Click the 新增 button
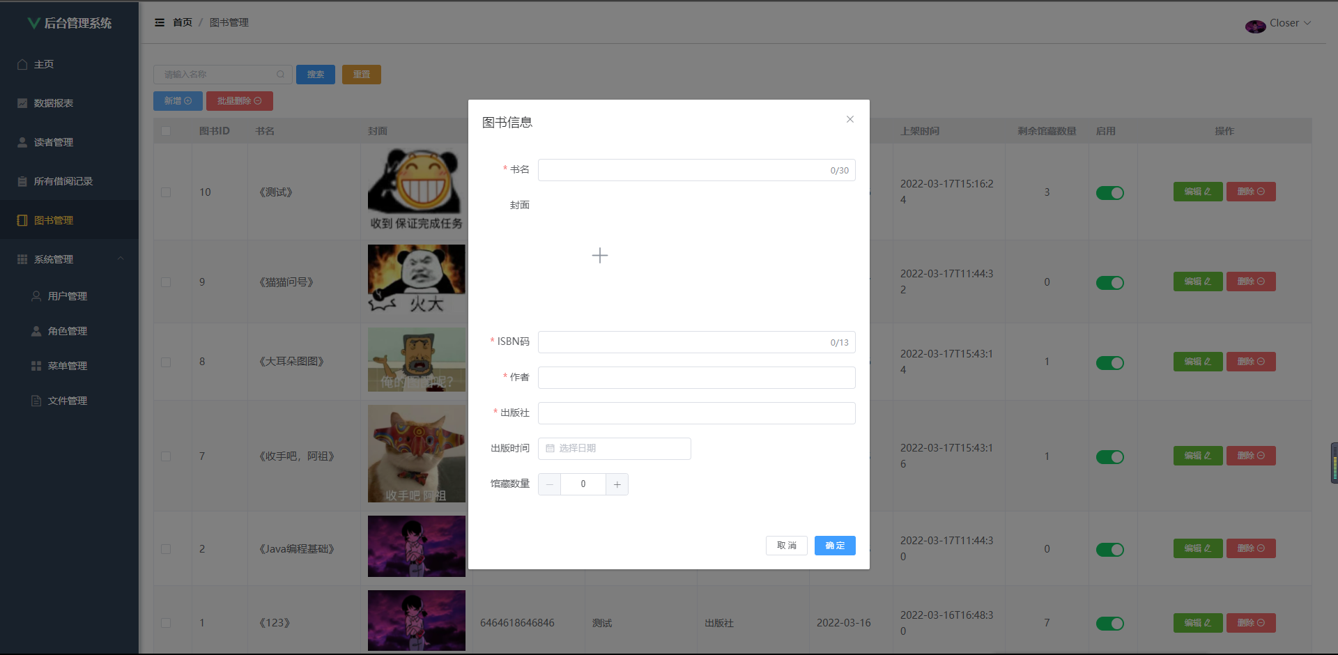The image size is (1338, 655). click(x=178, y=101)
